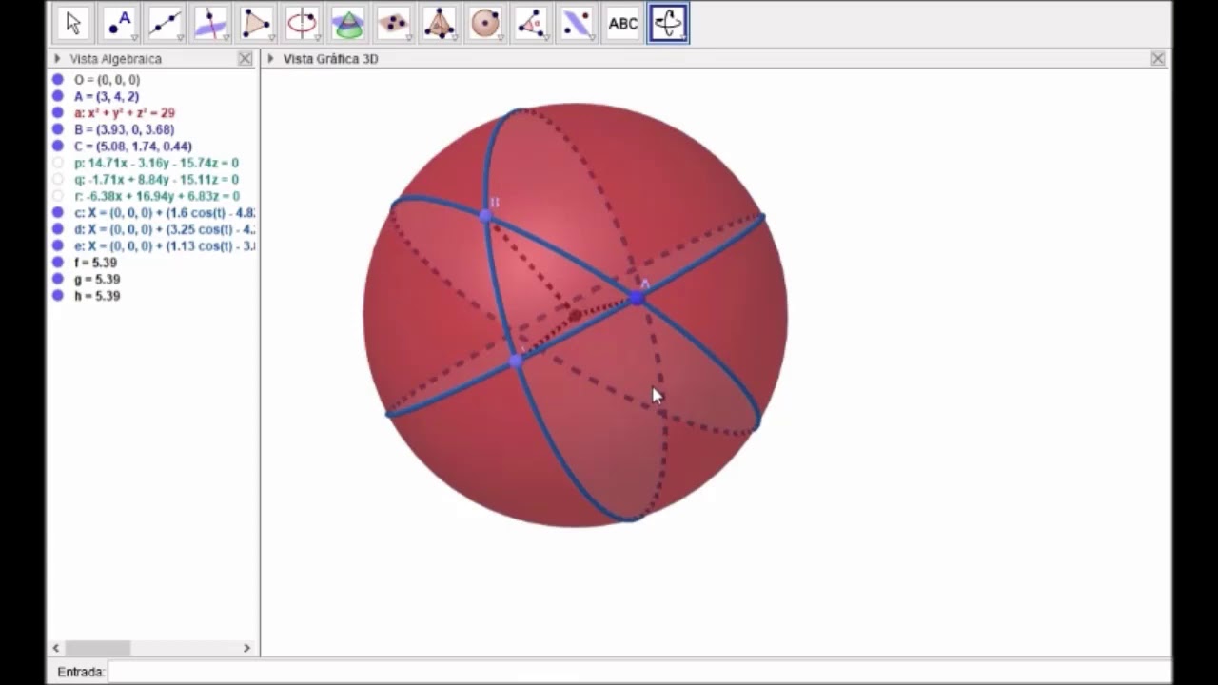Toggle visibility of value f = 5.39
The image size is (1218, 685).
click(58, 263)
